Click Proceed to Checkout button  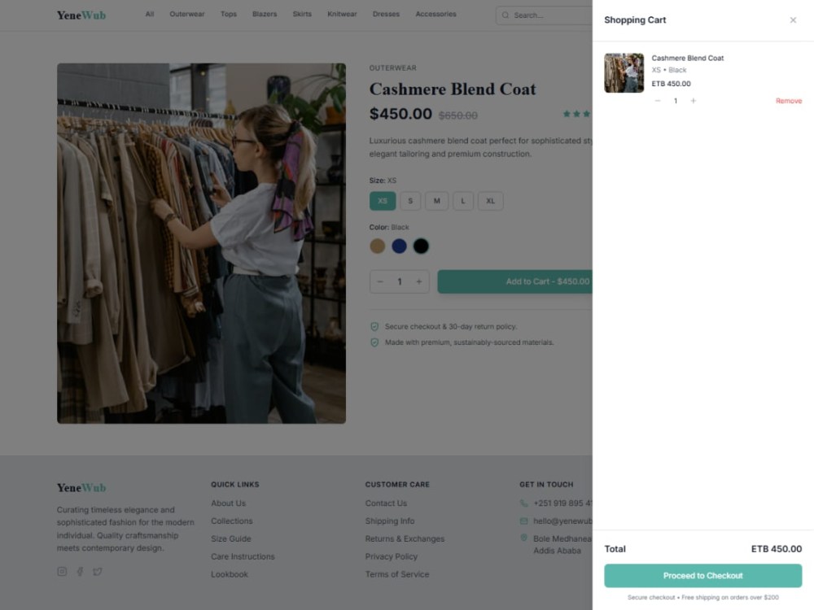click(703, 576)
